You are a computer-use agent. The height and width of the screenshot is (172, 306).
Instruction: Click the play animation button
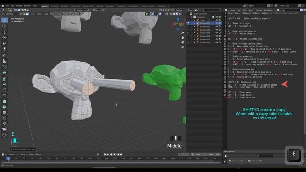[x=115, y=154]
